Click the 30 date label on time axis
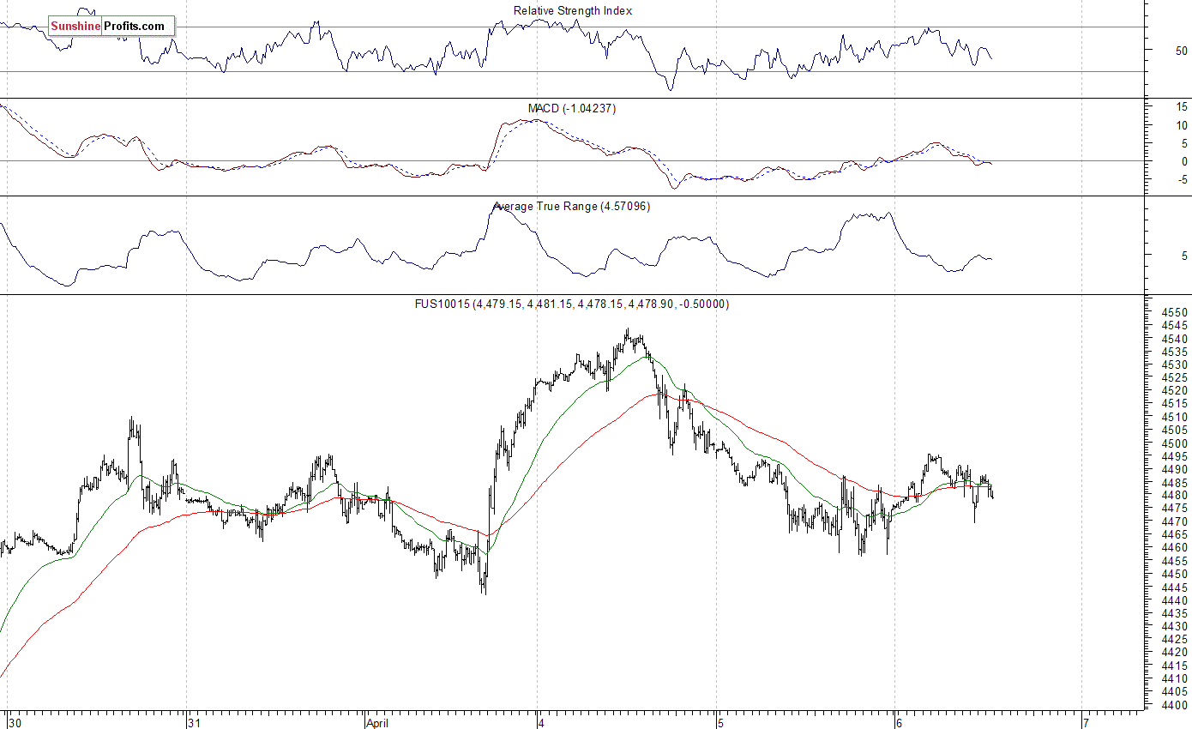 coord(15,722)
